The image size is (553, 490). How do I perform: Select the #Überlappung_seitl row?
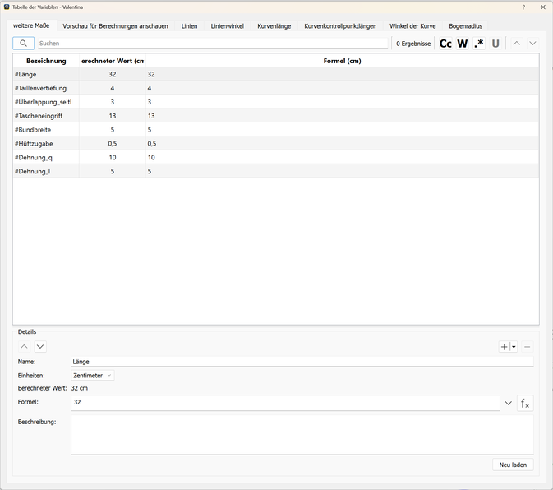click(x=276, y=102)
